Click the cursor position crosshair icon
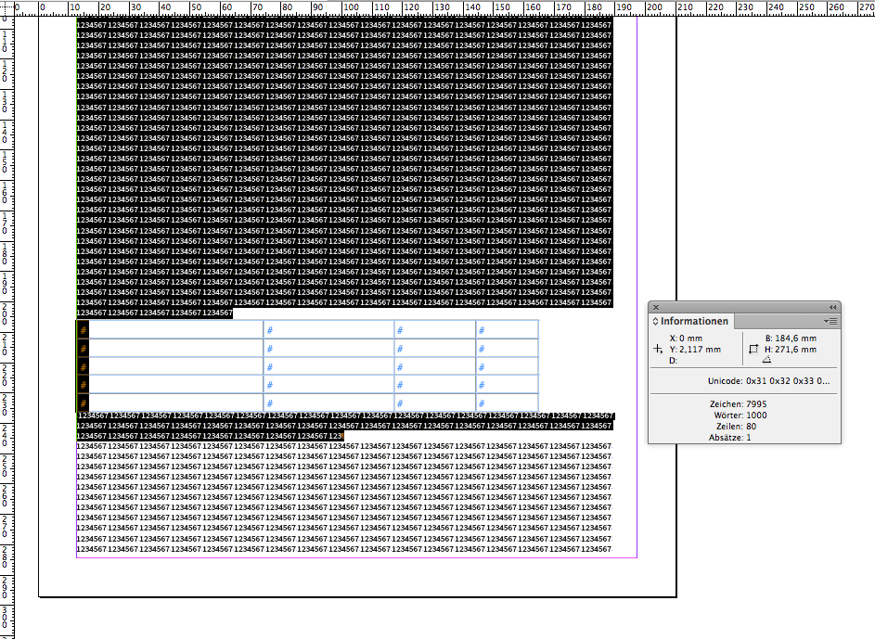 658,349
